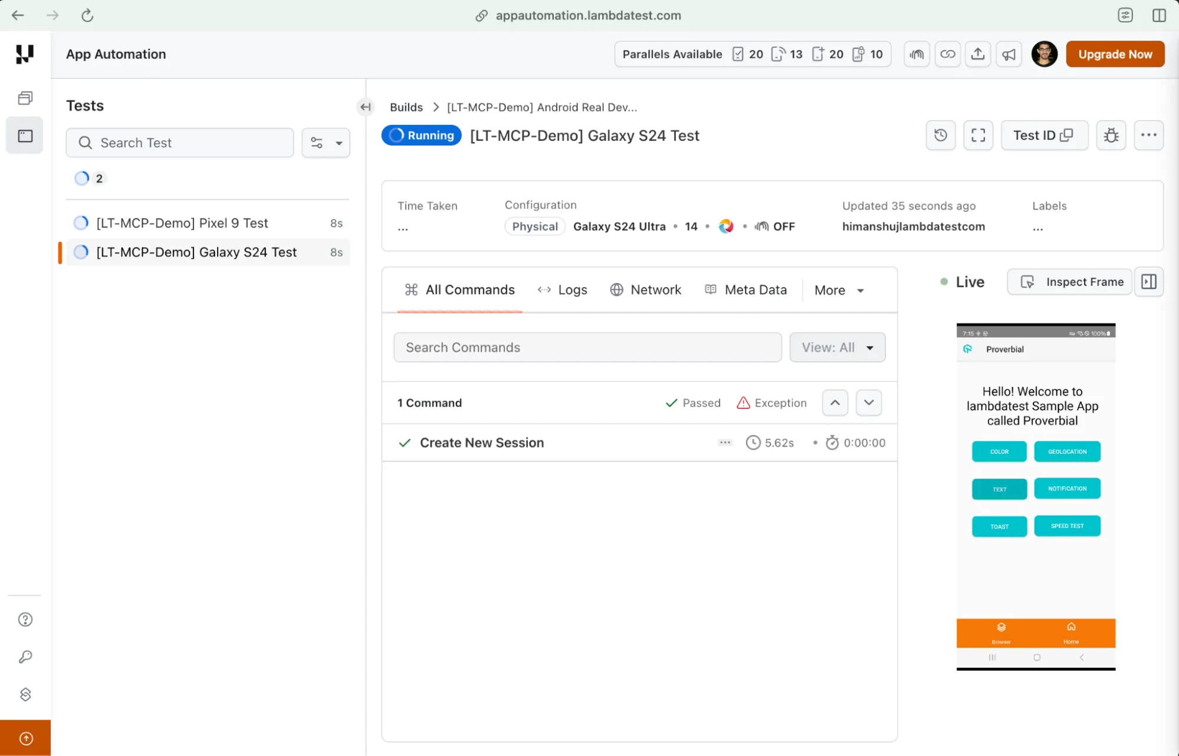Open the Builds view from the sidebar icon
The width and height of the screenshot is (1179, 756).
click(x=25, y=98)
